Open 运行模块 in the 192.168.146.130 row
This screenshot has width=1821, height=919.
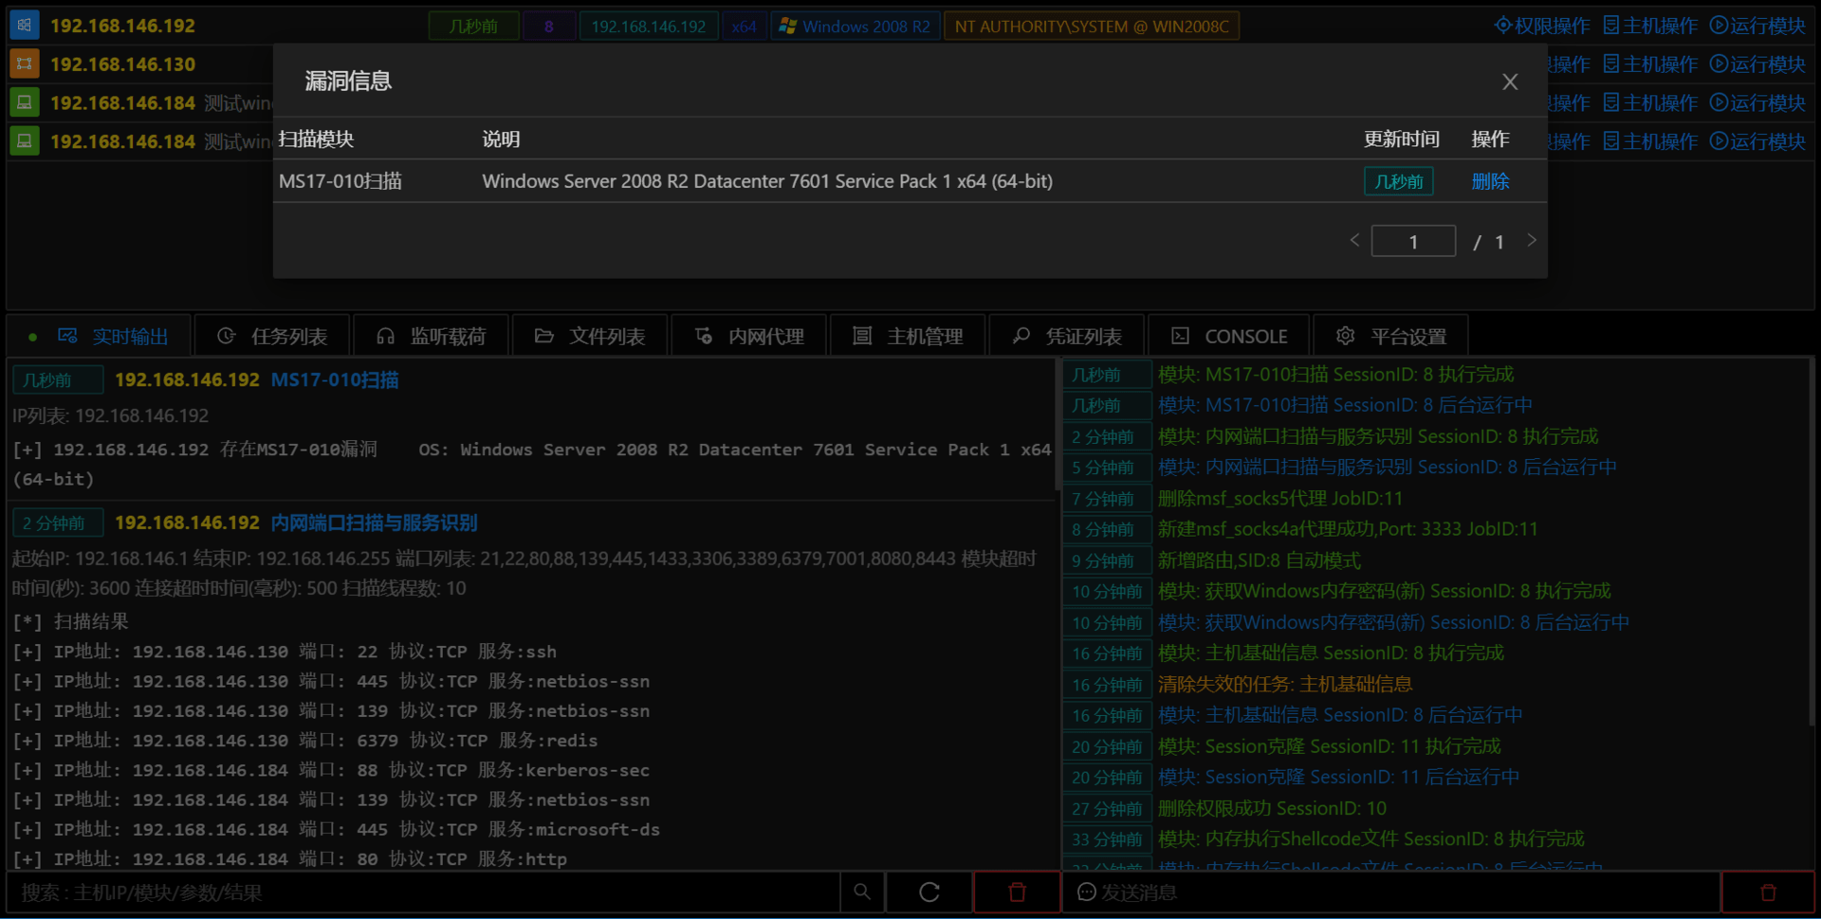click(1757, 64)
